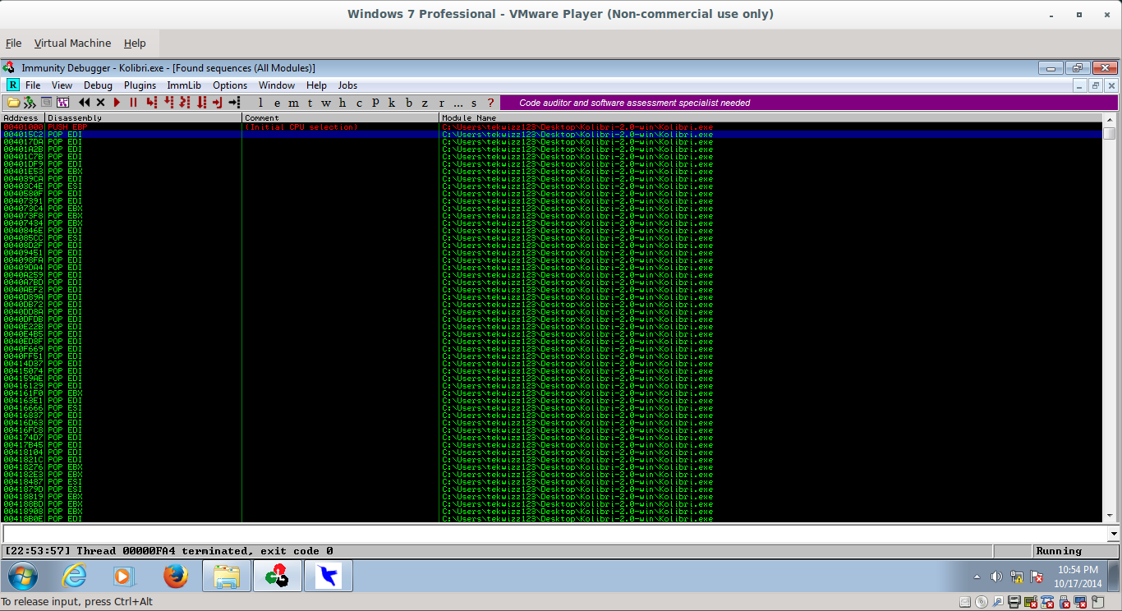Show Threads window with 't' button
This screenshot has width=1122, height=611.
pos(310,103)
